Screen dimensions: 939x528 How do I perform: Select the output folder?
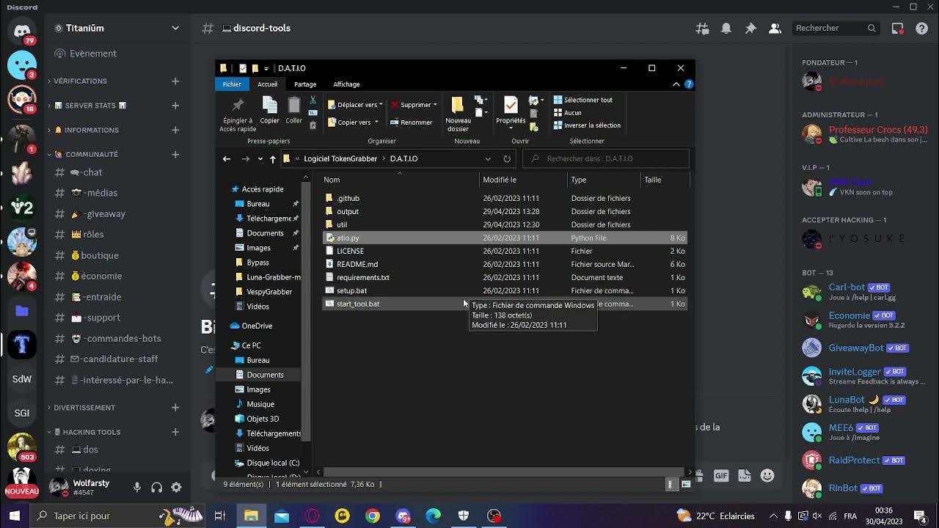click(505, 211)
